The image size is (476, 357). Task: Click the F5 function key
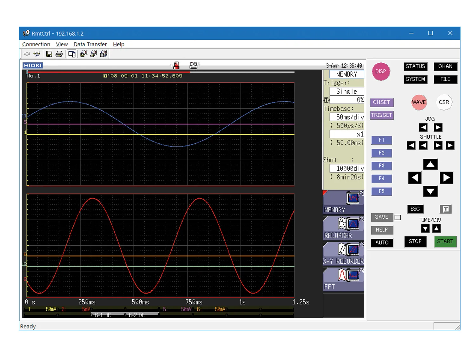point(381,192)
